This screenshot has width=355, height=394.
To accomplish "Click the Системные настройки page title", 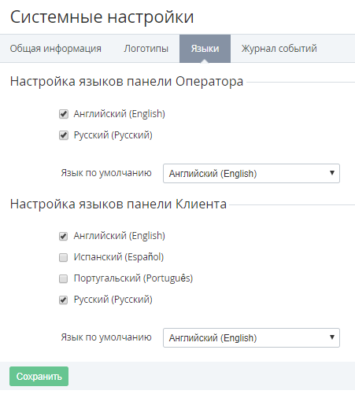I will (102, 17).
